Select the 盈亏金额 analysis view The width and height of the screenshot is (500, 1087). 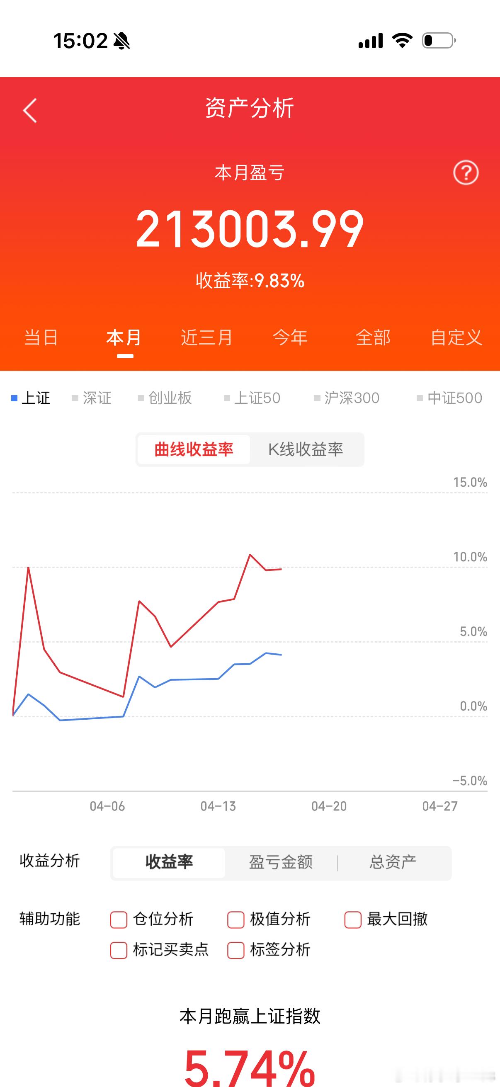point(281,862)
